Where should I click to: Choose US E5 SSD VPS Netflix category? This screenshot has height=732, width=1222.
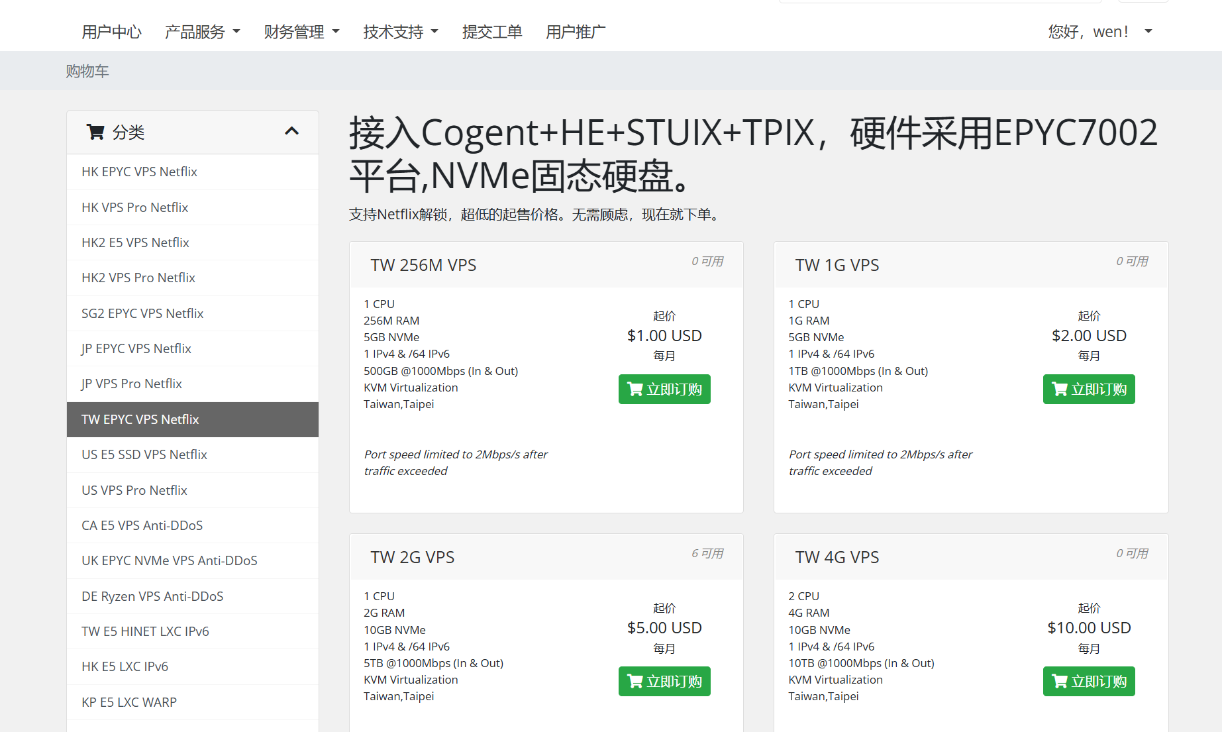pyautogui.click(x=144, y=454)
